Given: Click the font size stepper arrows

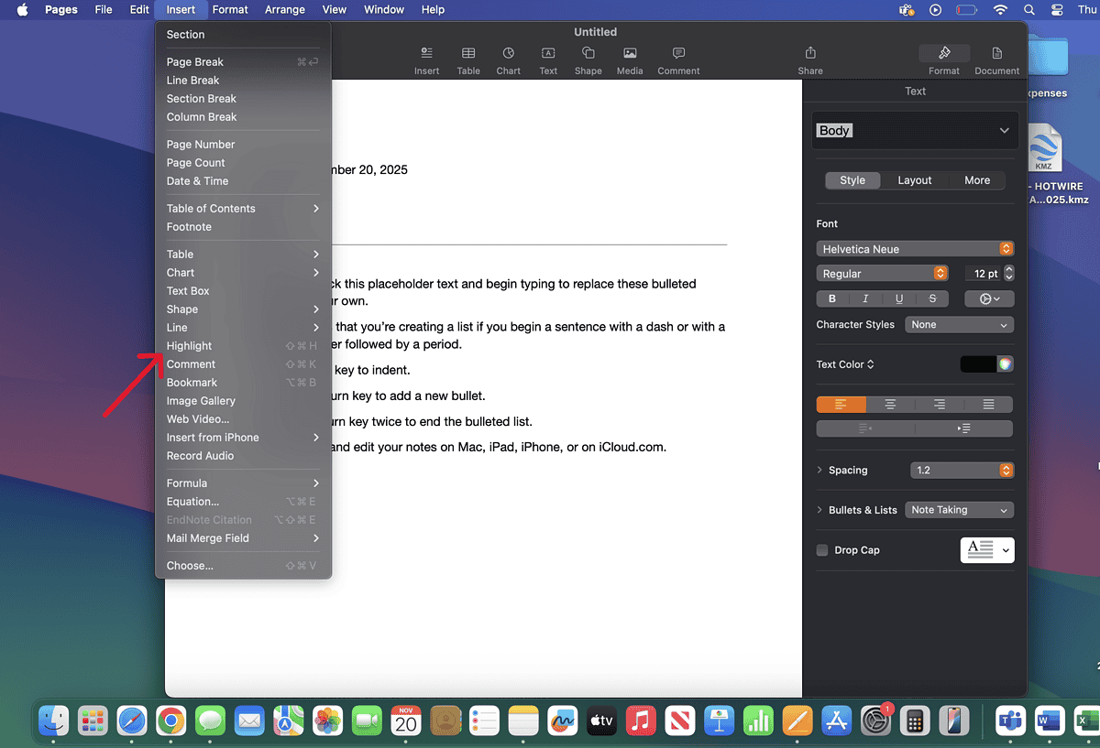Looking at the screenshot, I should click(1009, 274).
